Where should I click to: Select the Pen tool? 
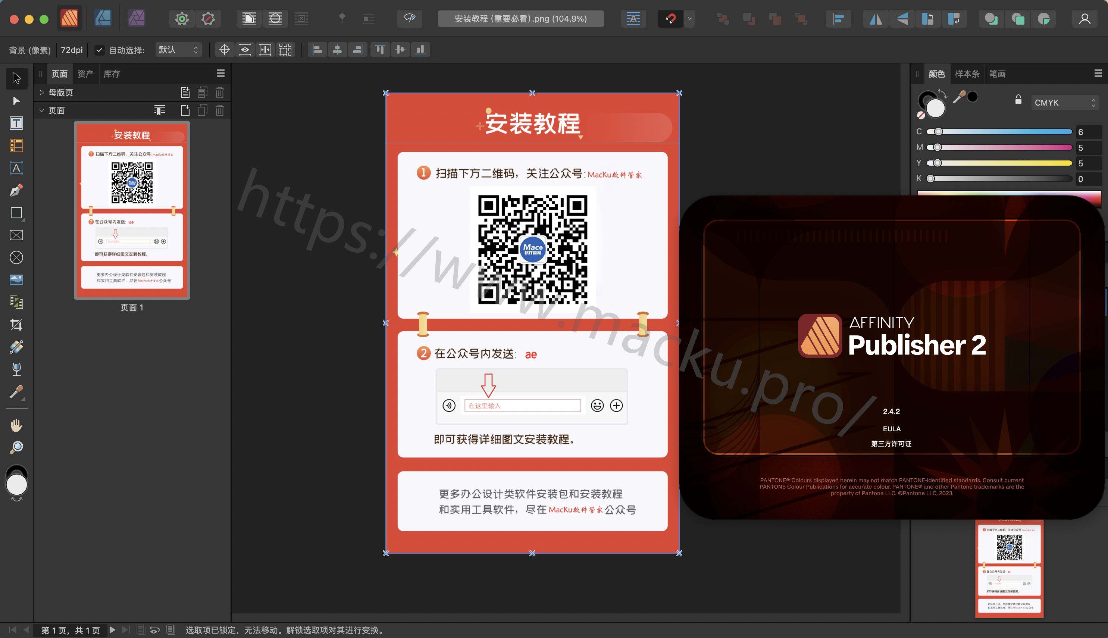(16, 190)
